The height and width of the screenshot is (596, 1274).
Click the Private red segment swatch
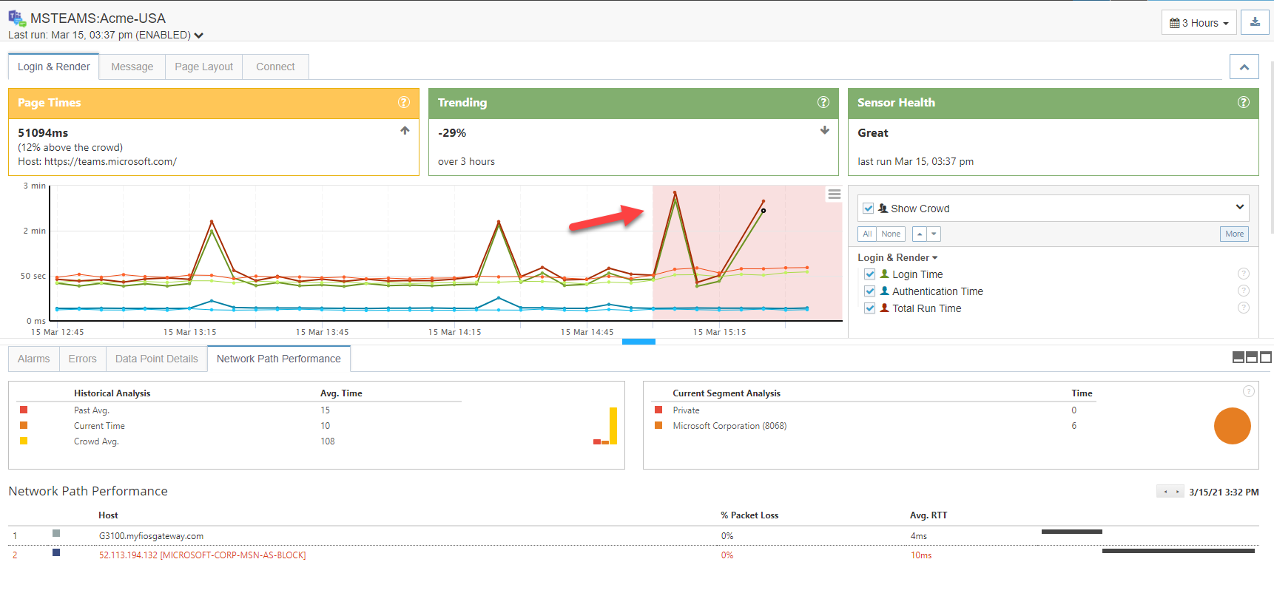(658, 410)
